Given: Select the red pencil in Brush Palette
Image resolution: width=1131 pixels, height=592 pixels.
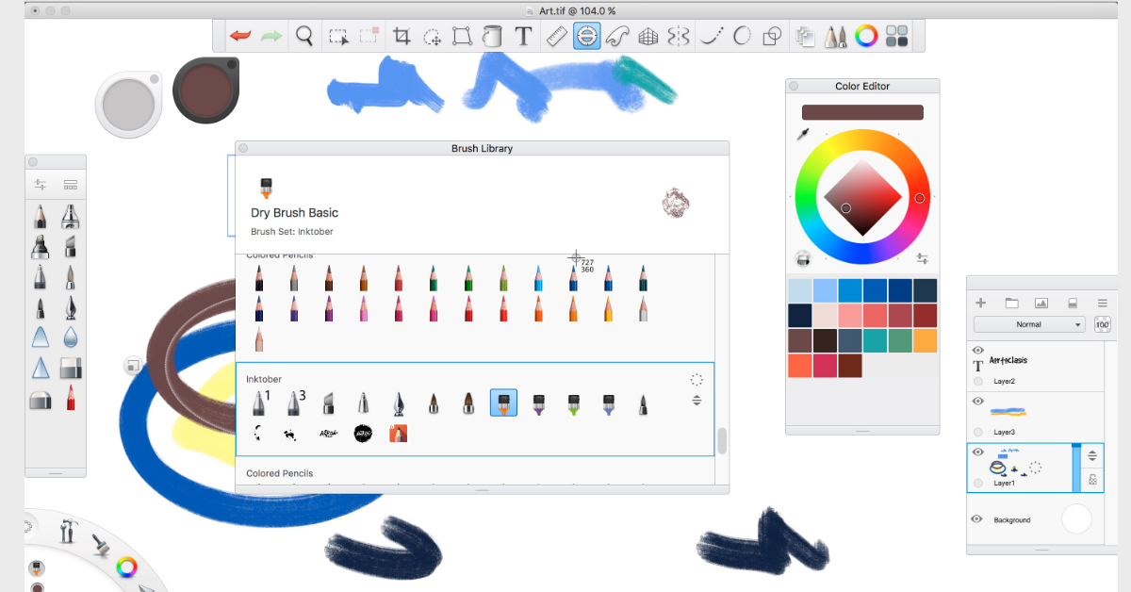Looking at the screenshot, I should (x=70, y=399).
